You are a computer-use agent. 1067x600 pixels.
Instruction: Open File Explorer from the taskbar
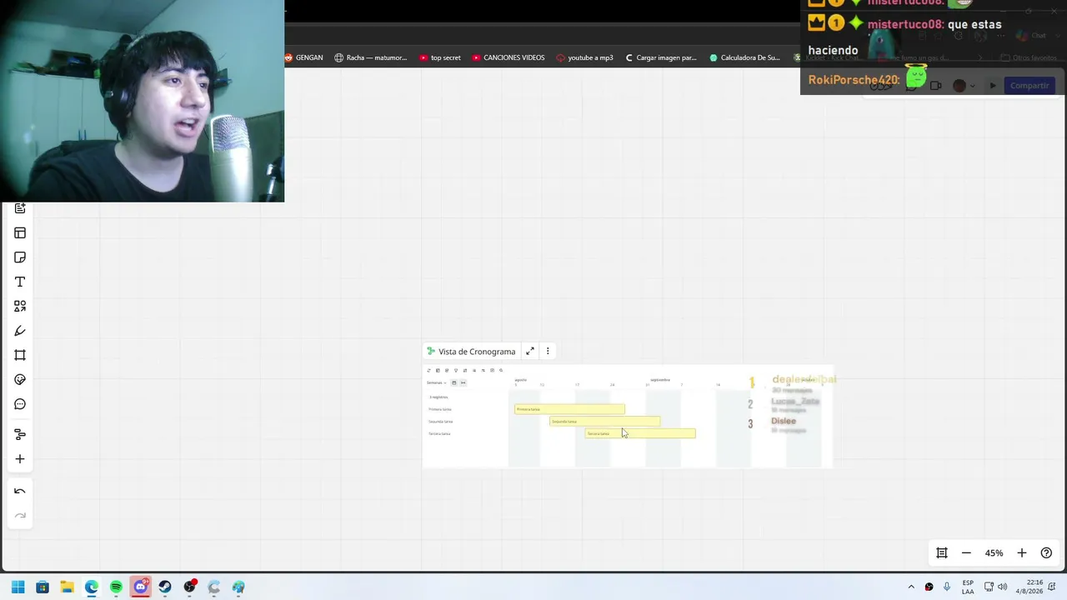tap(67, 587)
